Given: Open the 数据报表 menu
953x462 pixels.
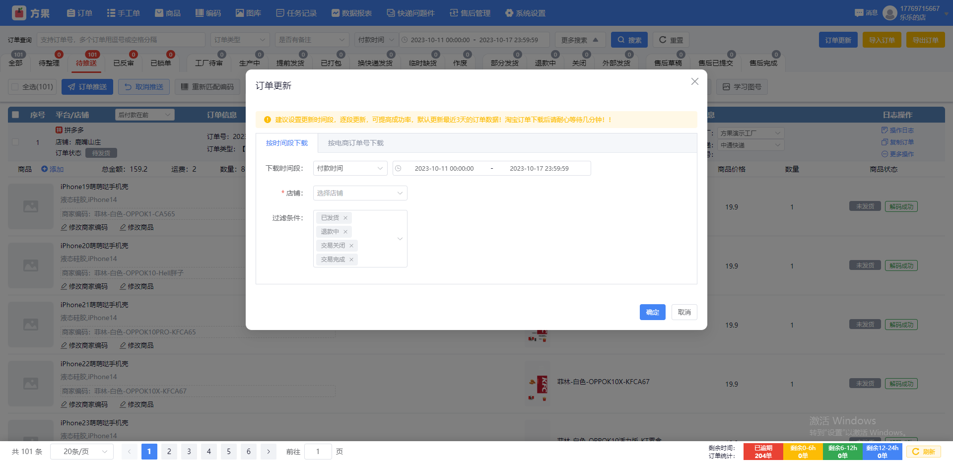Looking at the screenshot, I should coord(352,13).
